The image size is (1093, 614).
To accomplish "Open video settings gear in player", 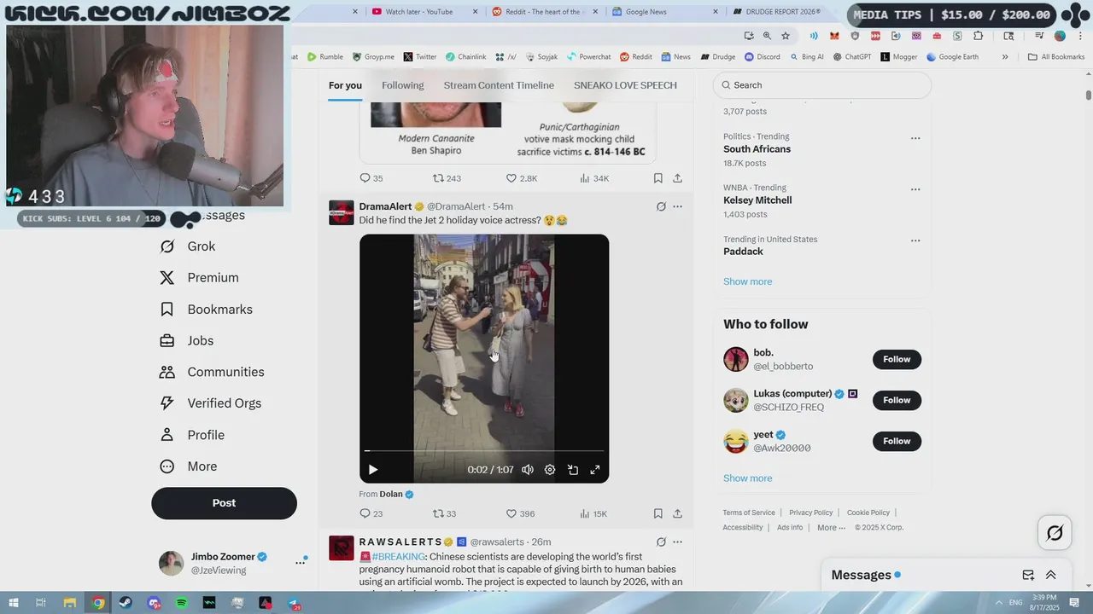I will click(x=550, y=470).
